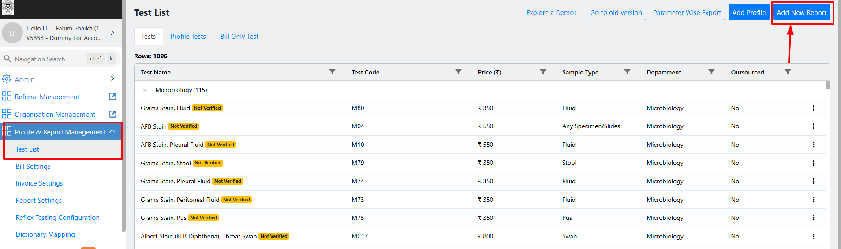Click the Price column filter icon
The height and width of the screenshot is (249, 841).
(543, 72)
